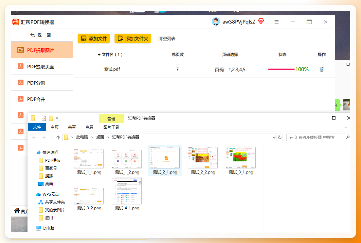Image resolution: width=361 pixels, height=243 pixels.
Task: Click the Explorer back navigation arrow
Action: tap(34, 138)
